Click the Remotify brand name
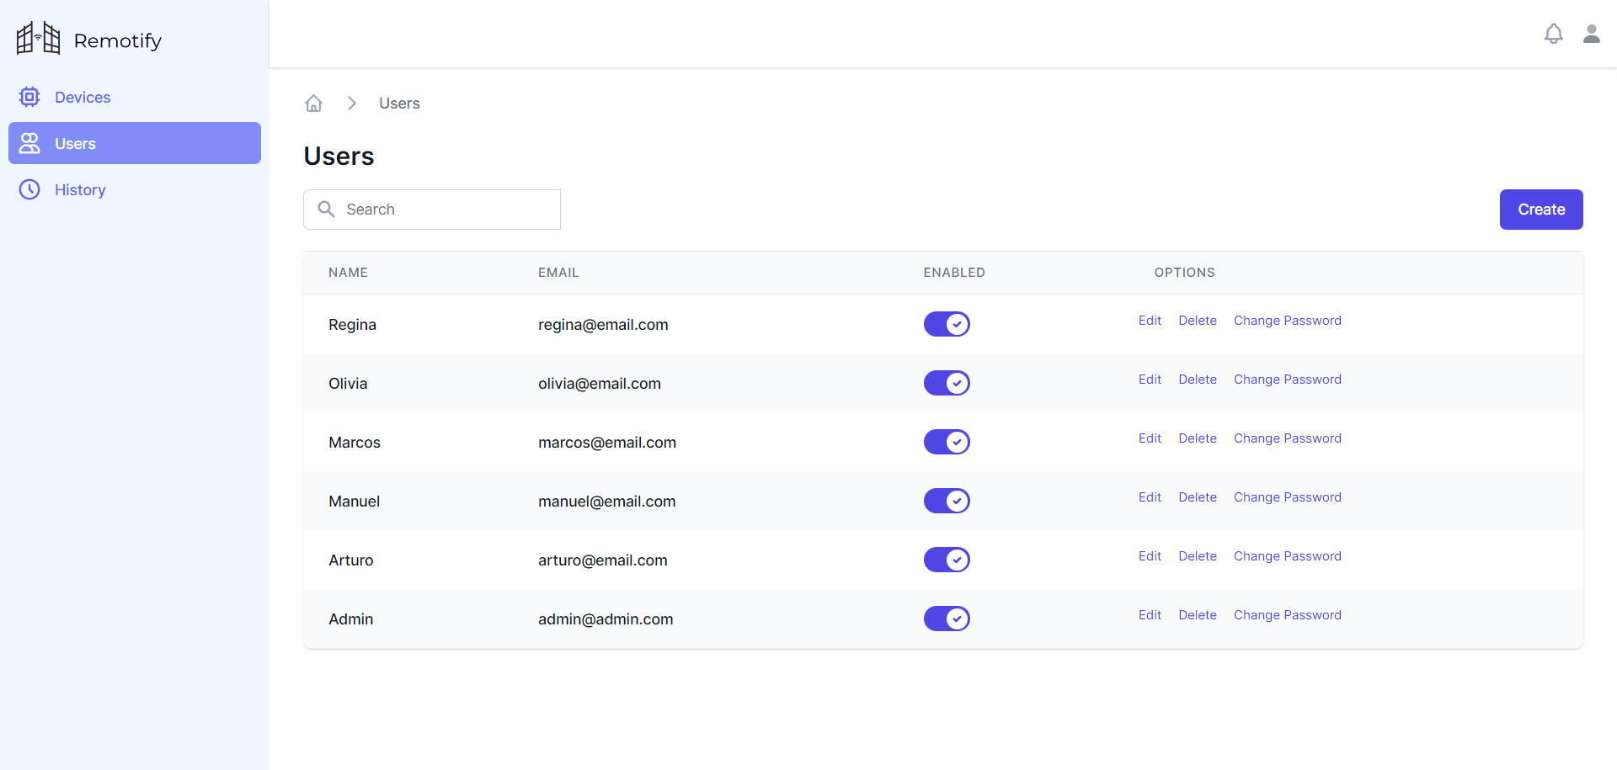This screenshot has height=770, width=1617. click(118, 40)
